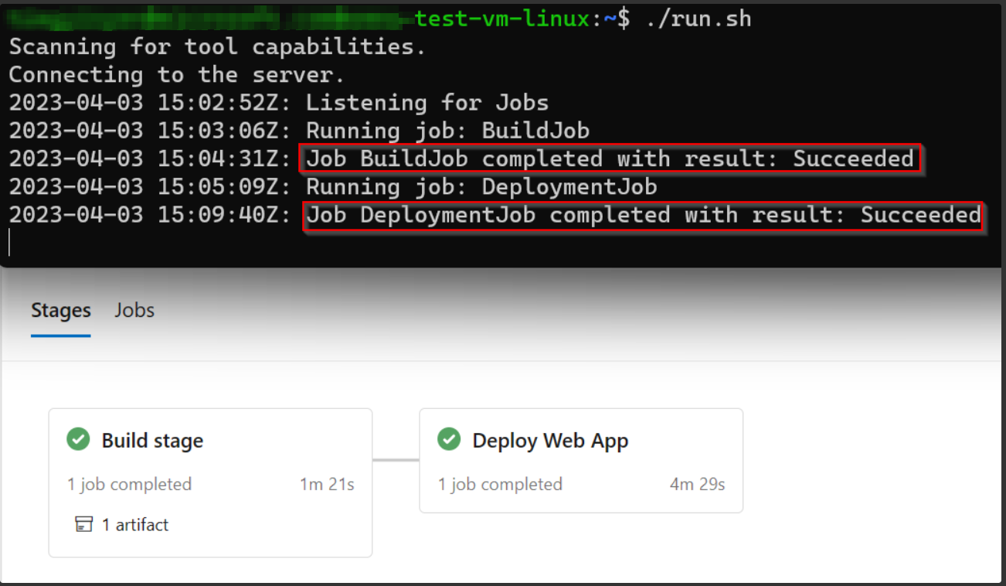Click the green success icon for Build stage
Screen dimensions: 1006x586
click(x=78, y=440)
